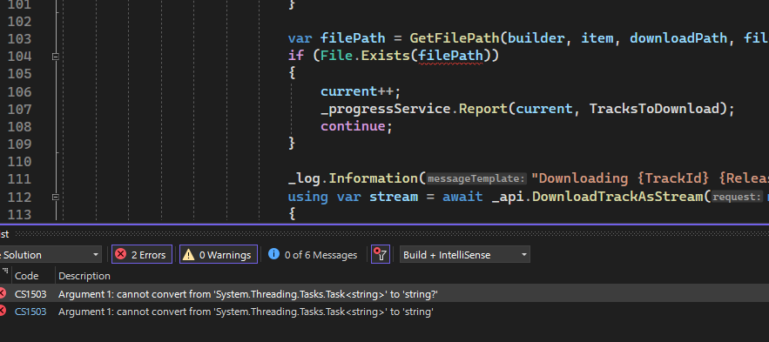The height and width of the screenshot is (342, 769).
Task: Click the TracksToDownload identifier
Action: 653,108
